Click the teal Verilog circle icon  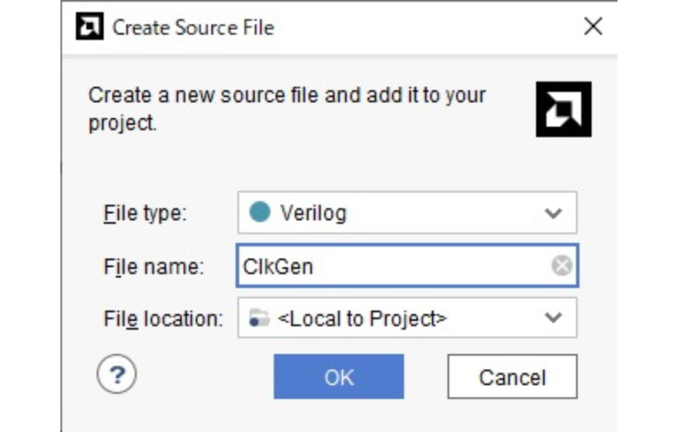[260, 213]
